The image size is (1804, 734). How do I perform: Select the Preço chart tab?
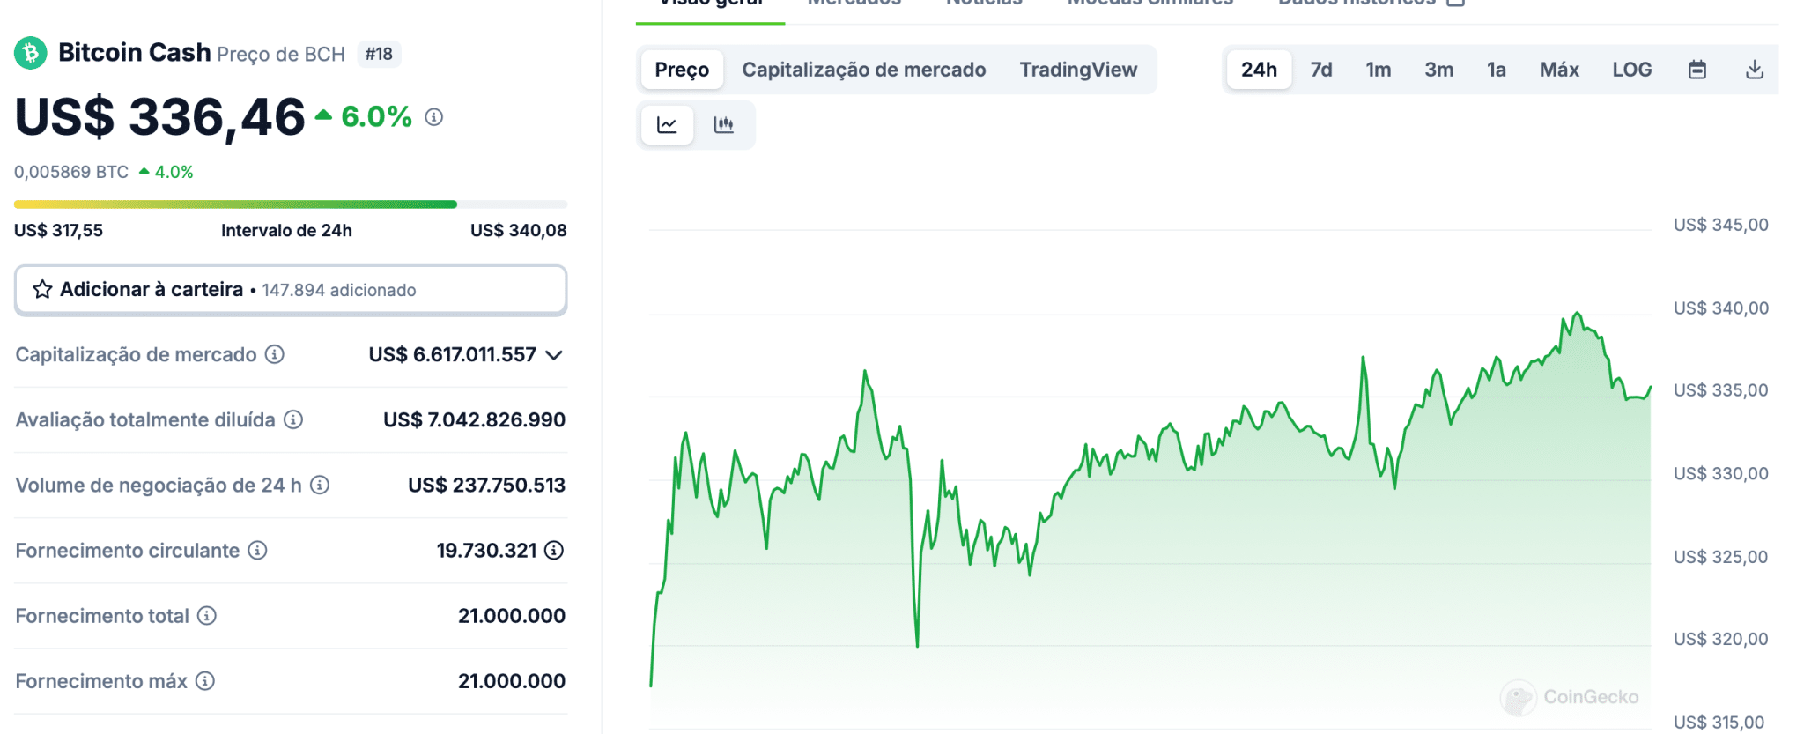pyautogui.click(x=682, y=70)
